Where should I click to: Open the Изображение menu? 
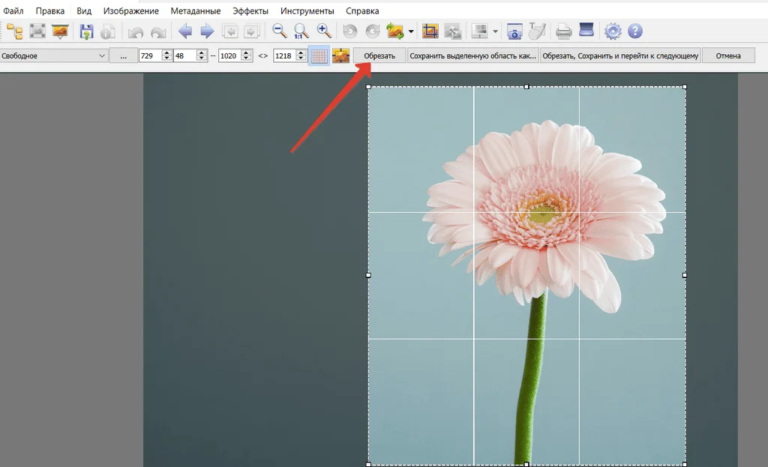[x=131, y=11]
